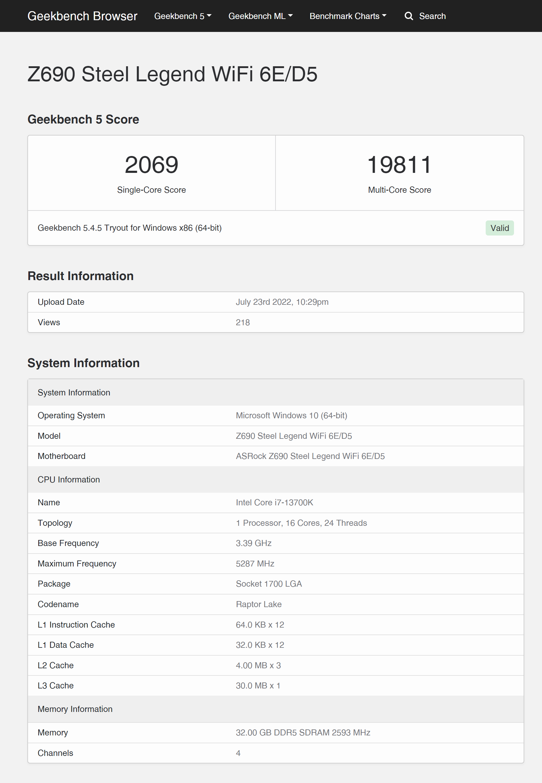Select the ASRock Z690 Steel Legend motherboard value
Image resolution: width=542 pixels, height=783 pixels.
pos(310,456)
